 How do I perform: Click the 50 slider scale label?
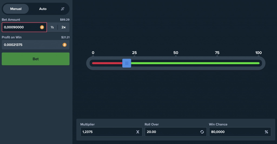pyautogui.click(x=176, y=53)
